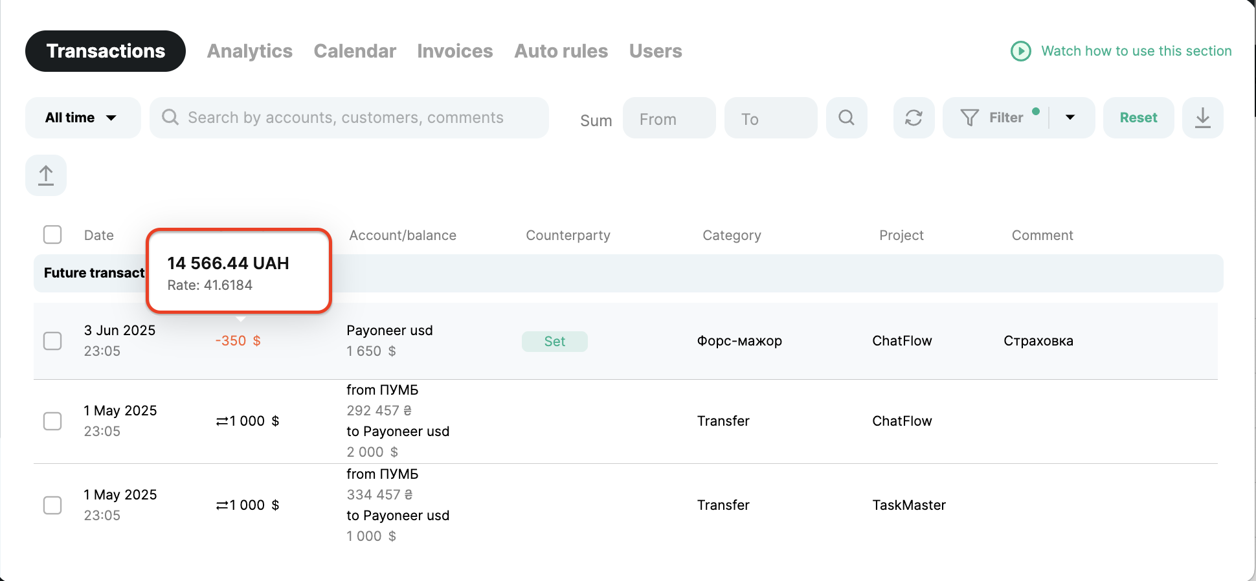The height and width of the screenshot is (581, 1256).
Task: Click the transfer arrows icon on the TaskMaster transfer
Action: (222, 505)
